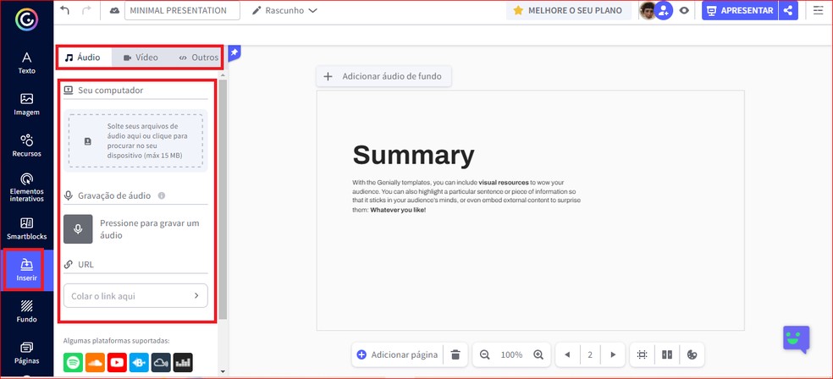Open the Genially home logo
The image size is (833, 379).
click(x=25, y=19)
